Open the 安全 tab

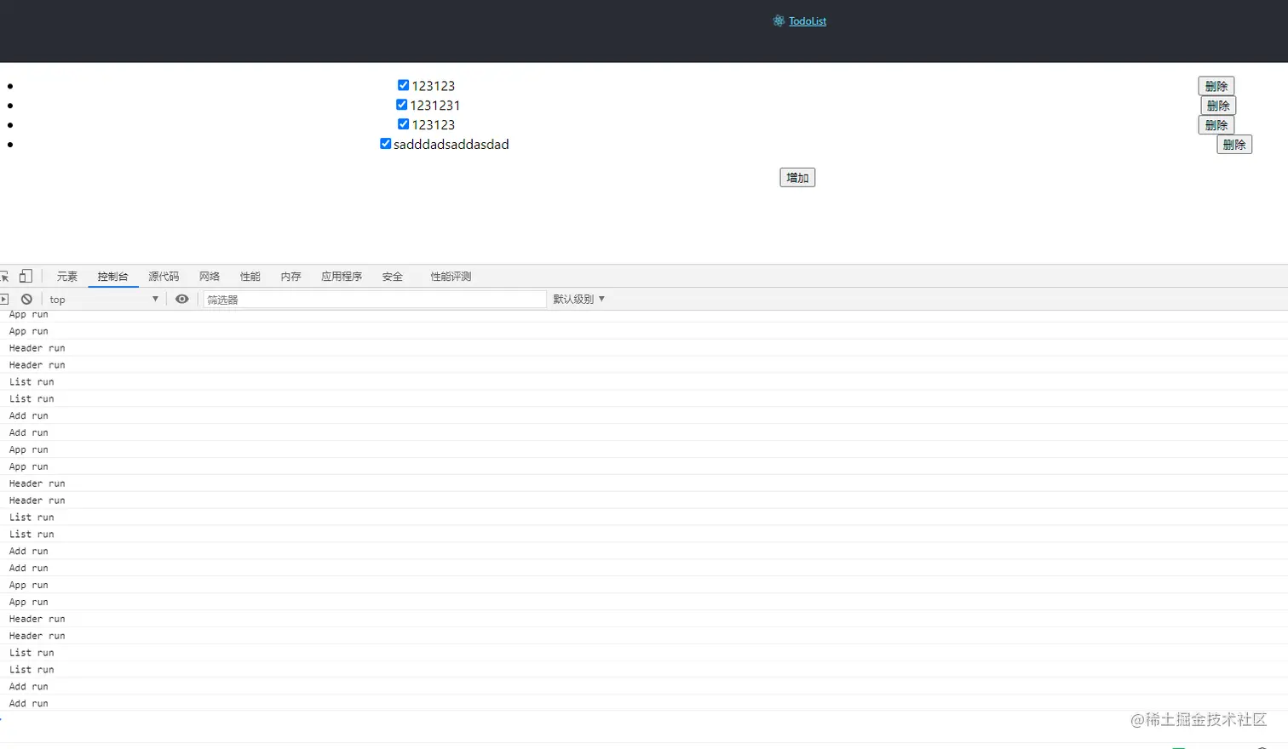[393, 277]
